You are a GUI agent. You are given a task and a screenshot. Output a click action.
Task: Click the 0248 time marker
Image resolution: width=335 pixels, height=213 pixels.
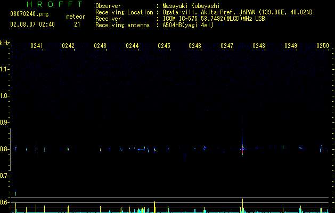pyautogui.click(x=259, y=46)
